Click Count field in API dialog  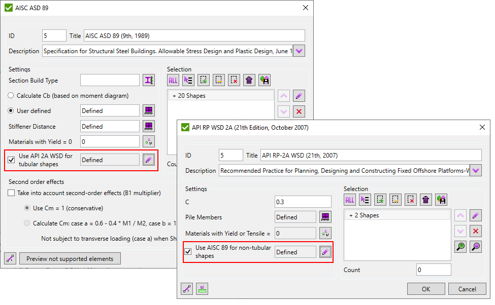[x=434, y=270]
